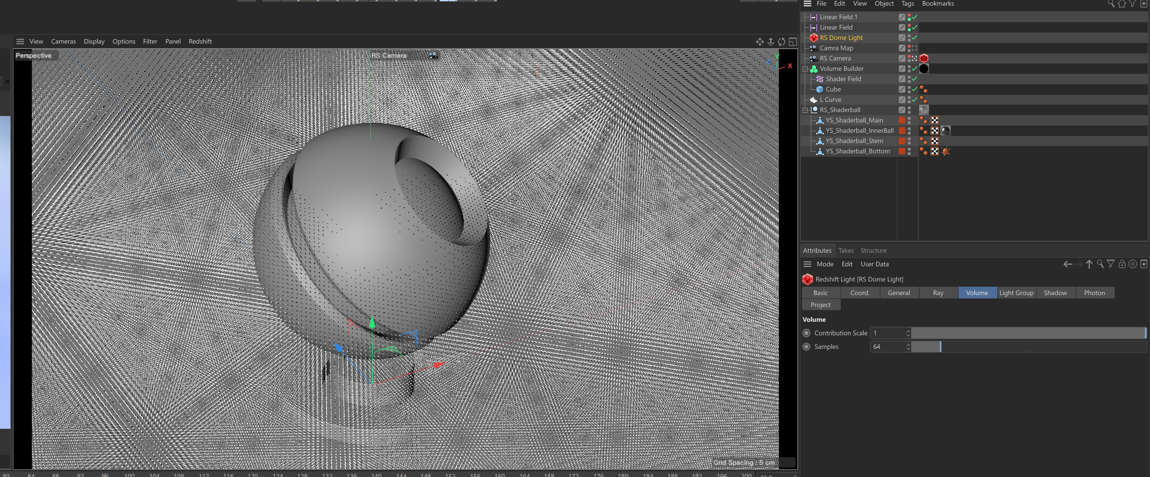
Task: Click the Contribution Scale slider bar
Action: pos(1029,333)
